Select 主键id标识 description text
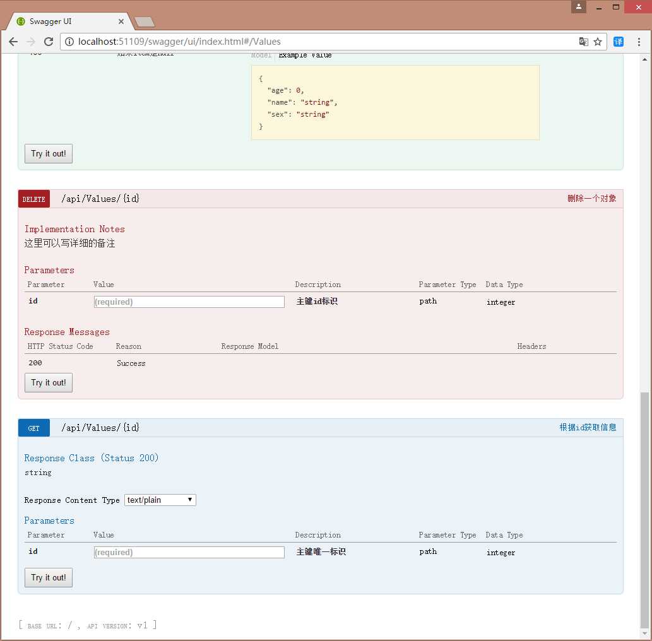 [x=317, y=302]
